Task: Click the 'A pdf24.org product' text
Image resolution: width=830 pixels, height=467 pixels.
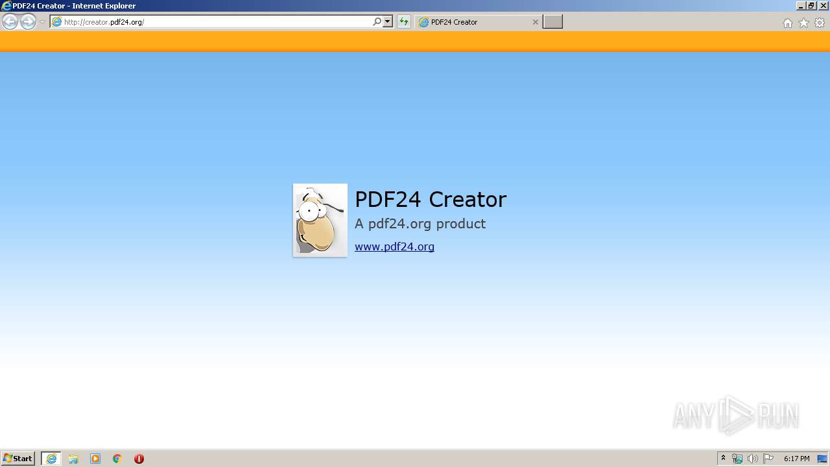Action: [x=420, y=224]
